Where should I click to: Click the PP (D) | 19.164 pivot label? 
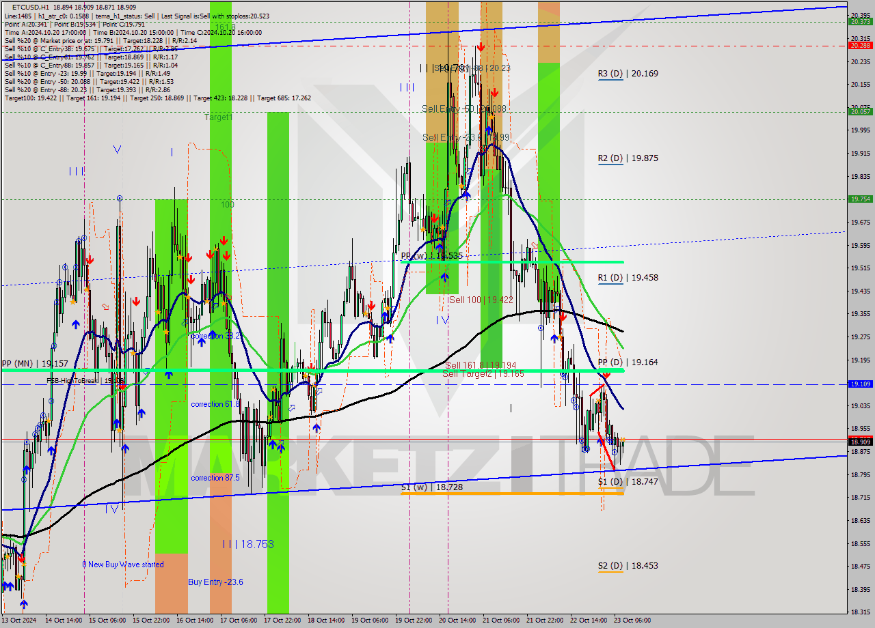coord(628,362)
